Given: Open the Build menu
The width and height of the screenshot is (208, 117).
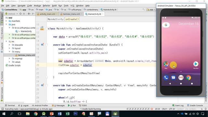Looking at the screenshot, I should tap(54, 6).
